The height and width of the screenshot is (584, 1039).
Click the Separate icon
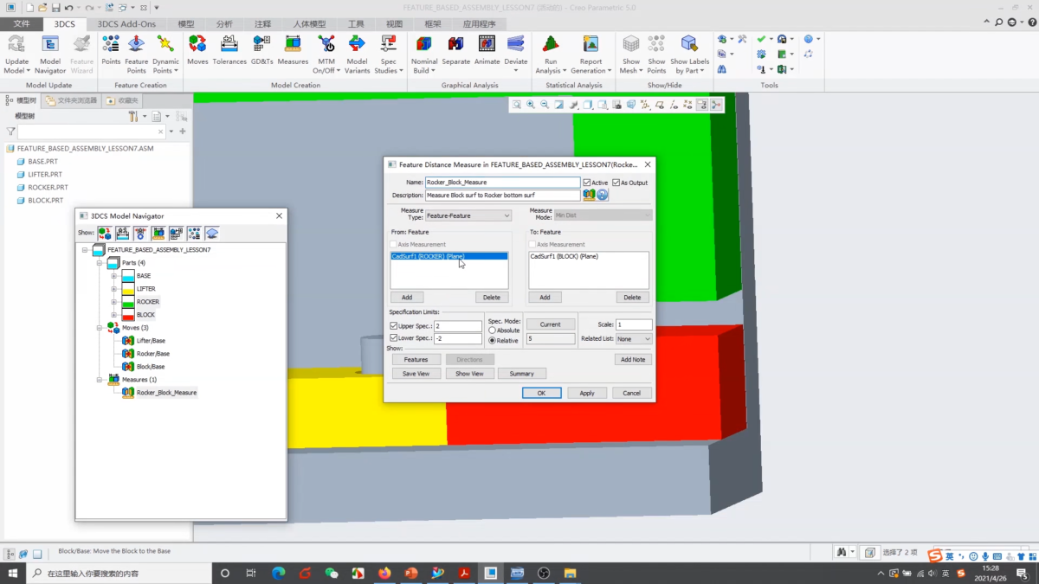click(x=455, y=44)
